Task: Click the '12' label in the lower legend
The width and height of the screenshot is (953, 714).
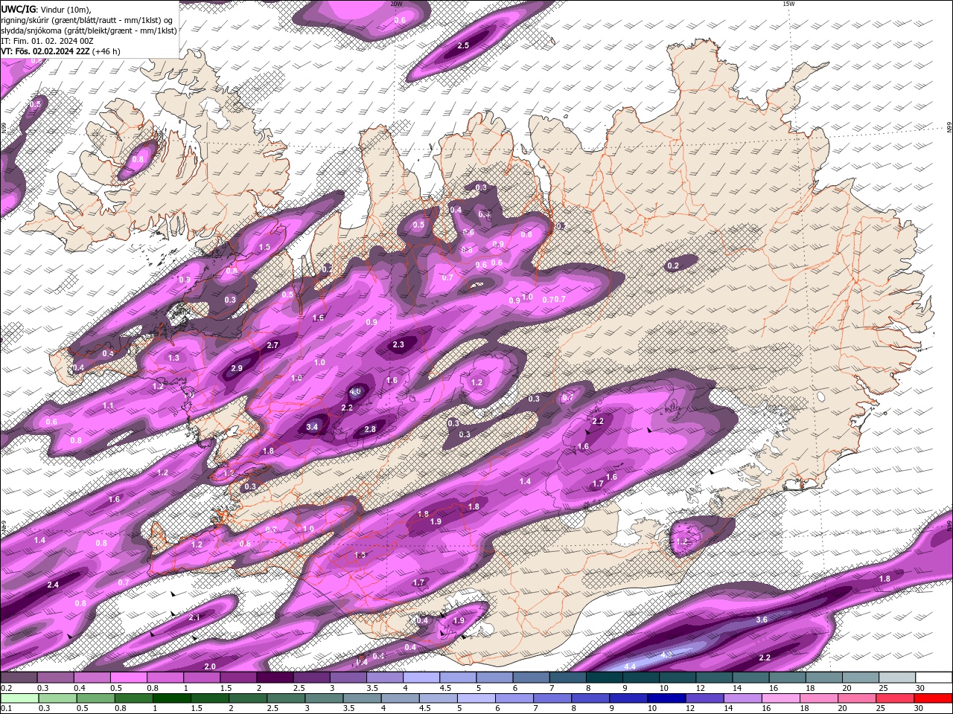Action: [x=690, y=709]
